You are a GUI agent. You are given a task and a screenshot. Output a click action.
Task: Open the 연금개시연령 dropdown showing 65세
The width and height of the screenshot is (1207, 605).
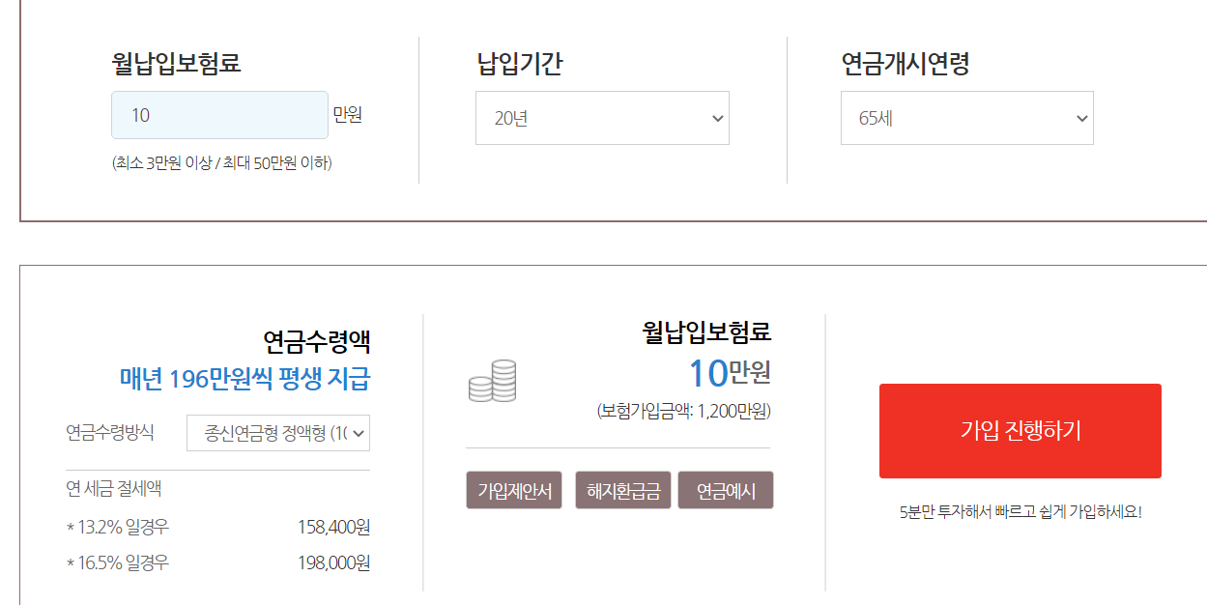(966, 118)
